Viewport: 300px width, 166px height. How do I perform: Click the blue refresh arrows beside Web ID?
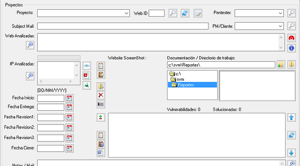click(185, 13)
